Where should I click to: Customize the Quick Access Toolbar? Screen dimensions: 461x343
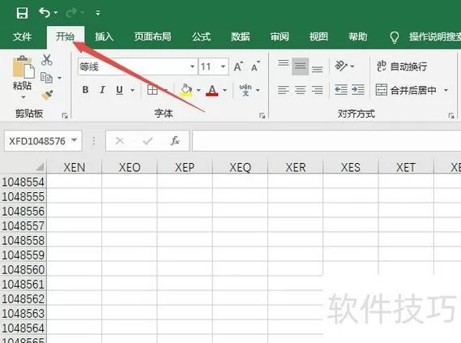pyautogui.click(x=98, y=13)
